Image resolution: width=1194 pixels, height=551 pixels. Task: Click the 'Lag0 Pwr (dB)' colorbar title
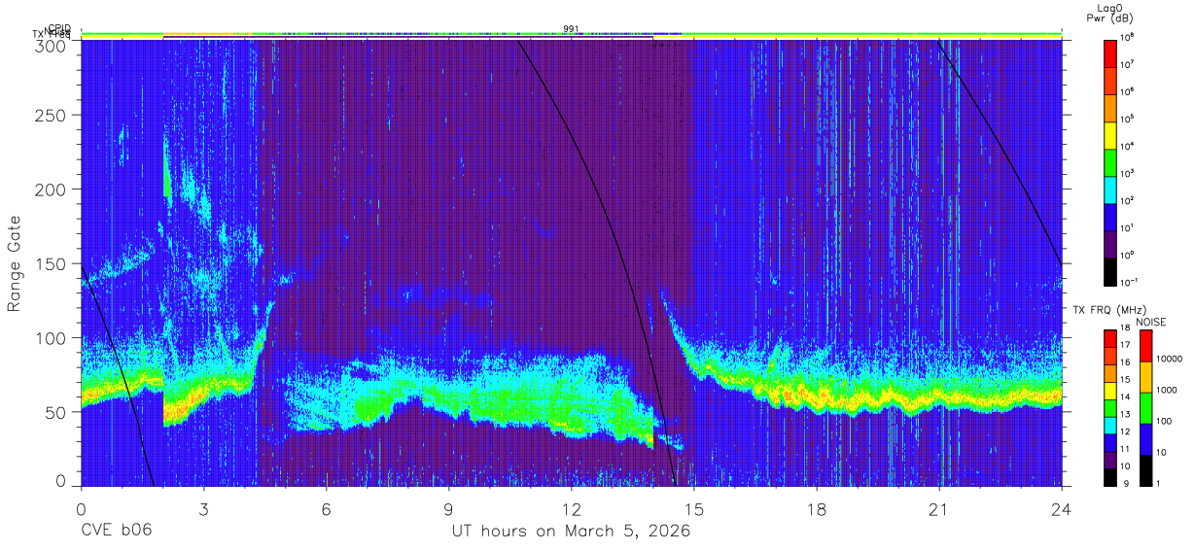click(x=1110, y=14)
